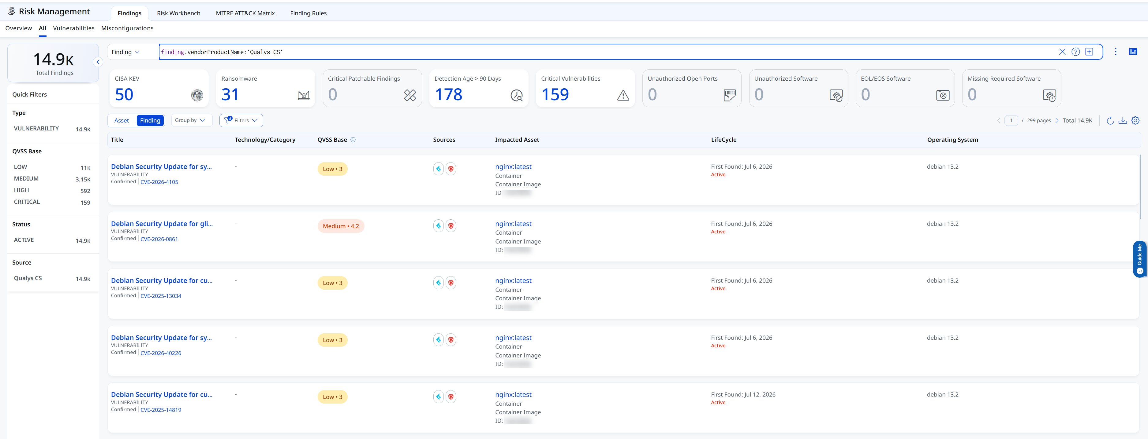Filter by CRITICAL QVSS Base
Viewport: 1148px width, 439px height.
coord(52,202)
